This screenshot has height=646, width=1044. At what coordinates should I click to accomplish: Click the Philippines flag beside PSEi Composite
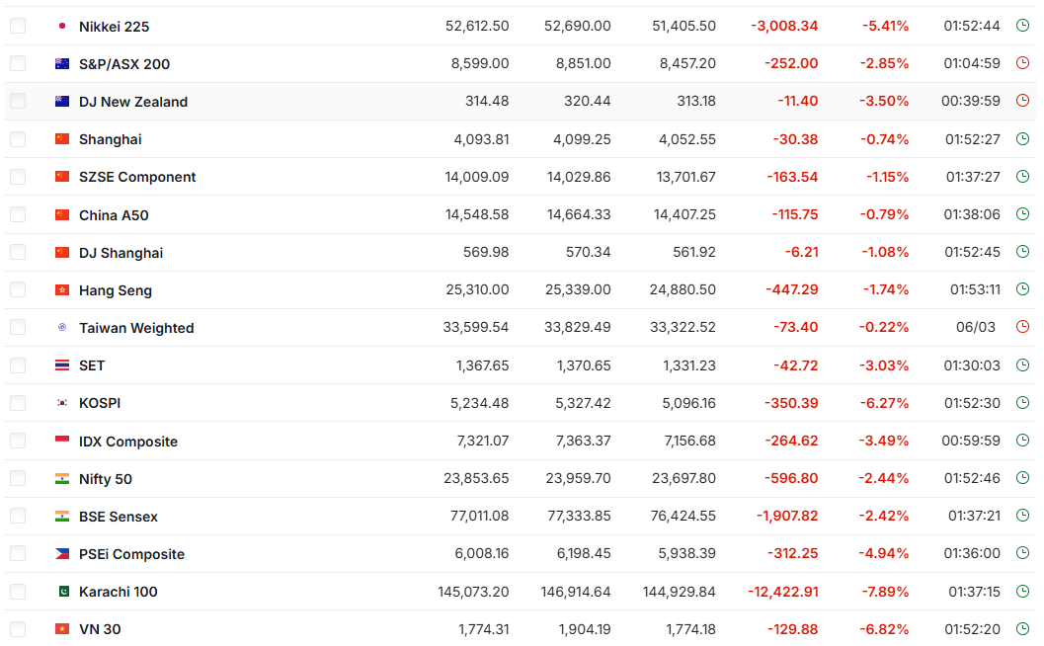tap(62, 554)
